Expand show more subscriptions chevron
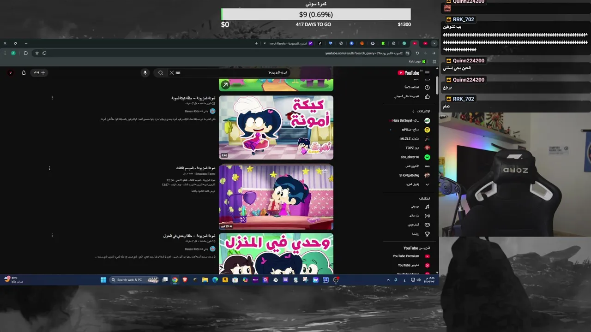The image size is (591, 332). pyautogui.click(x=427, y=184)
